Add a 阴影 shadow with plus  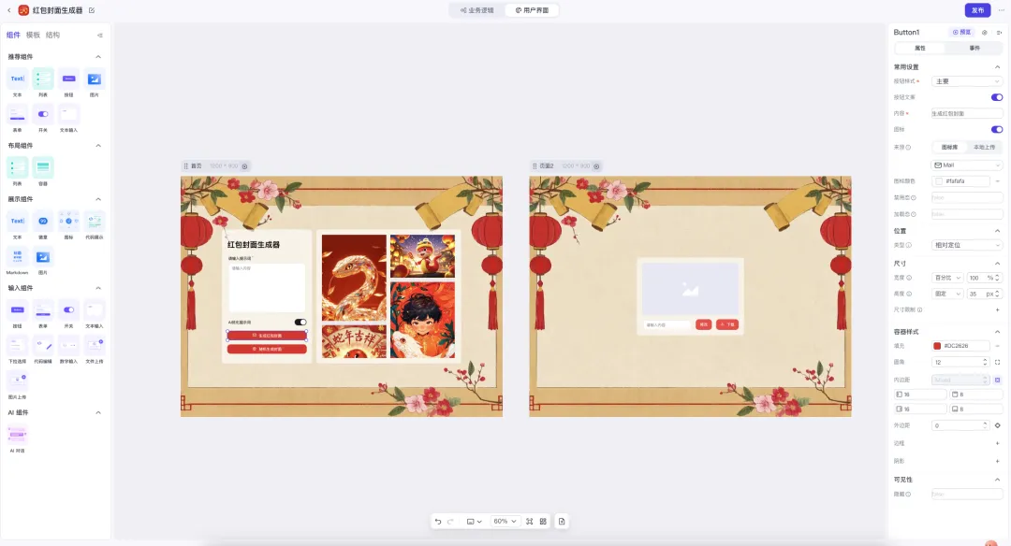[998, 461]
